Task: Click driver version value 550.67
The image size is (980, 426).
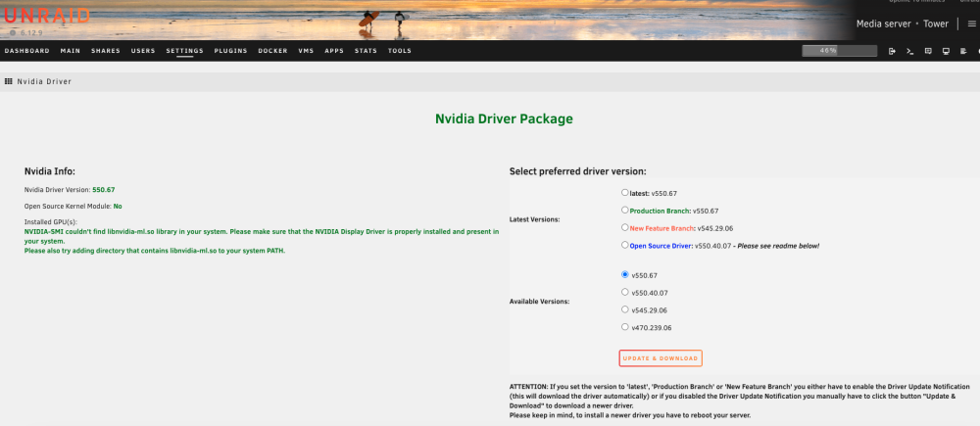Action: pyautogui.click(x=104, y=189)
